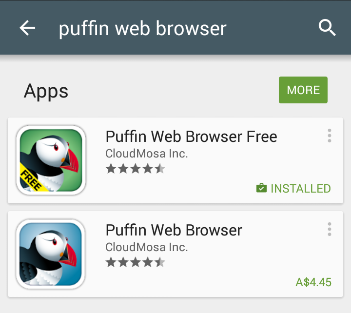Tap star rating of Puffin Web Browser Free

[136, 169]
